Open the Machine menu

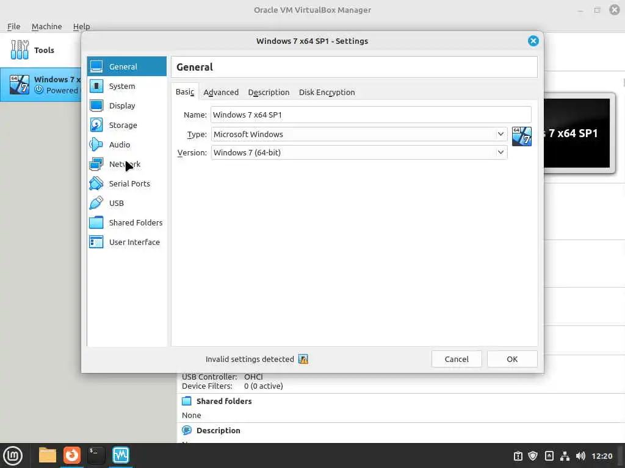46,26
